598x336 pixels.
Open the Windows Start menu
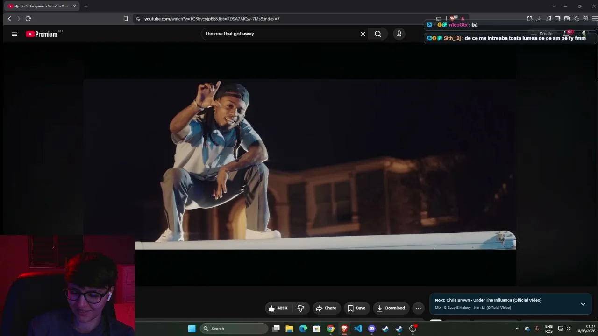(192, 329)
